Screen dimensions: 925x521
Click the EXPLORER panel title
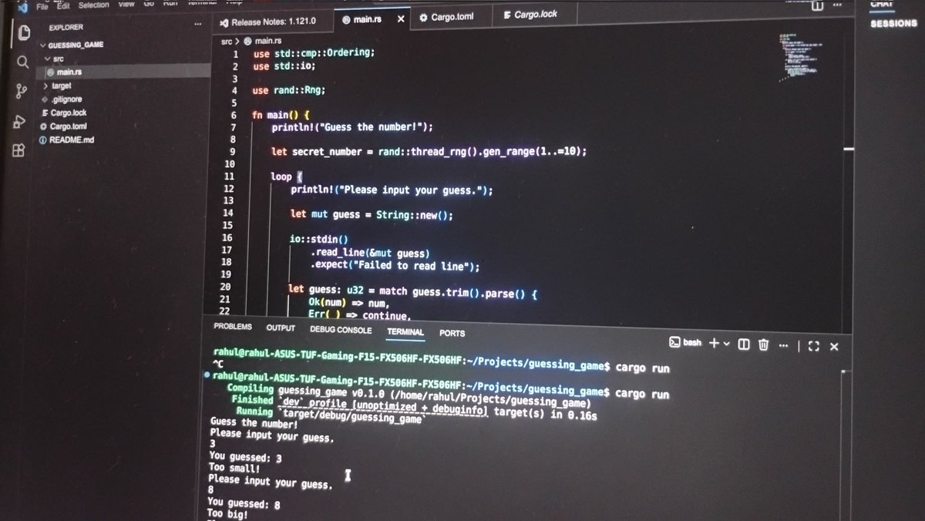(67, 27)
